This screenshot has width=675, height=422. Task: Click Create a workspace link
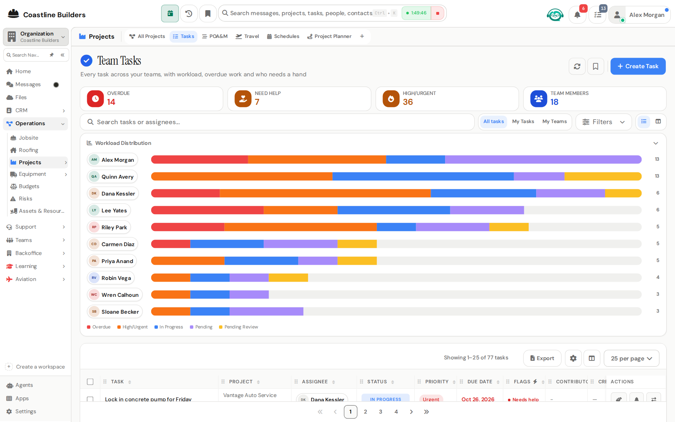pos(36,367)
